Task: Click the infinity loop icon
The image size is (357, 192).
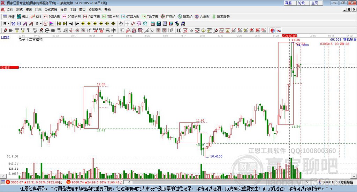Action: click(279, 30)
